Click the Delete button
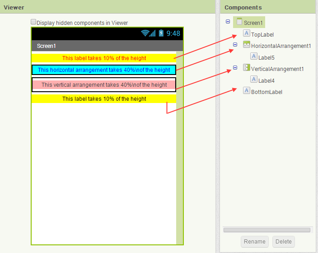The width and height of the screenshot is (318, 253). (283, 241)
